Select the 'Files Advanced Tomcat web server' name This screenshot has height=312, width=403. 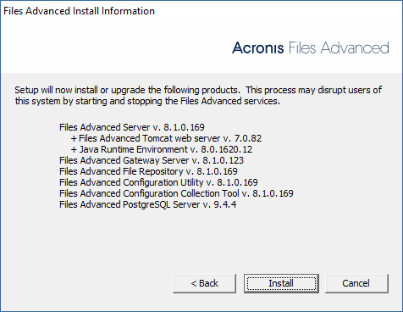[x=149, y=138]
